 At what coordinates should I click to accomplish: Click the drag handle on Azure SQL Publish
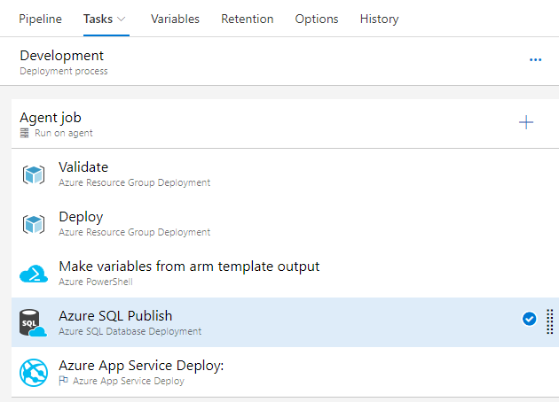pos(550,321)
